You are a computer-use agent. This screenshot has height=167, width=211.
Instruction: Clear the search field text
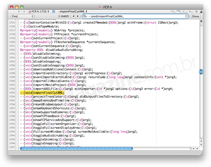click(x=186, y=16)
